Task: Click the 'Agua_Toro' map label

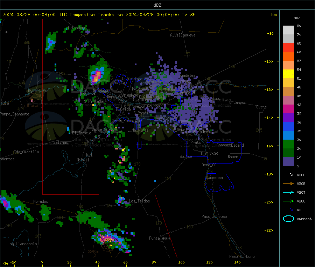Action: pyautogui.click(x=37, y=91)
